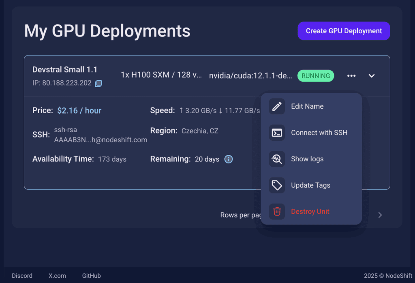Select the Update Tags label
This screenshot has height=283, width=415.
point(311,185)
